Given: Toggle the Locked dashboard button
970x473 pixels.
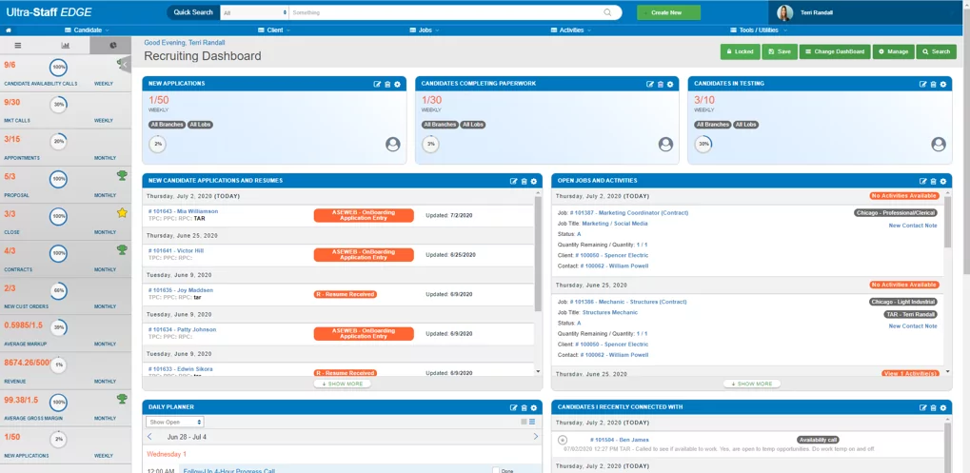Looking at the screenshot, I should point(740,52).
